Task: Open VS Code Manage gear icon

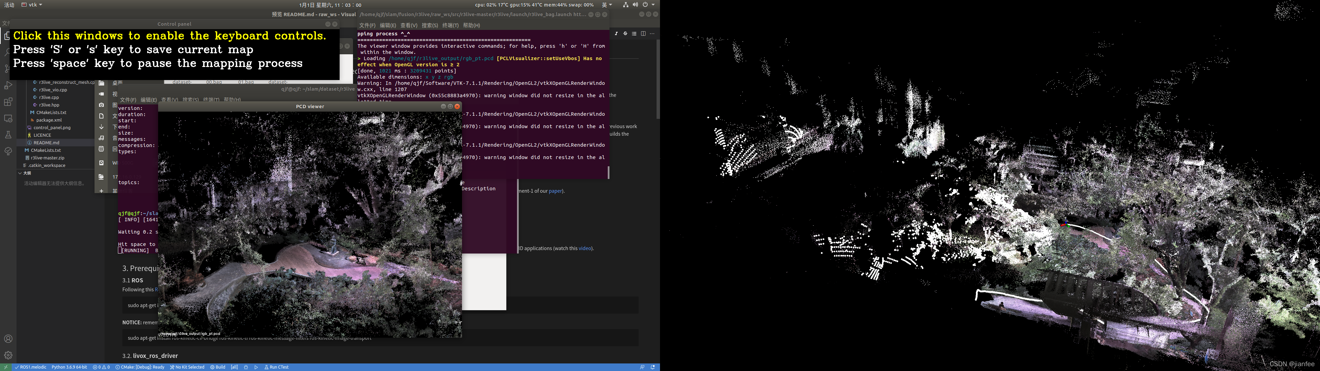Action: pos(8,355)
